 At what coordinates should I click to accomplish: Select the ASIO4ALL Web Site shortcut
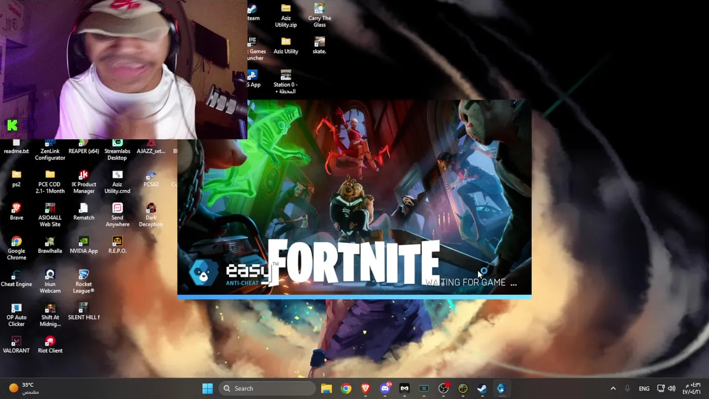(50, 214)
